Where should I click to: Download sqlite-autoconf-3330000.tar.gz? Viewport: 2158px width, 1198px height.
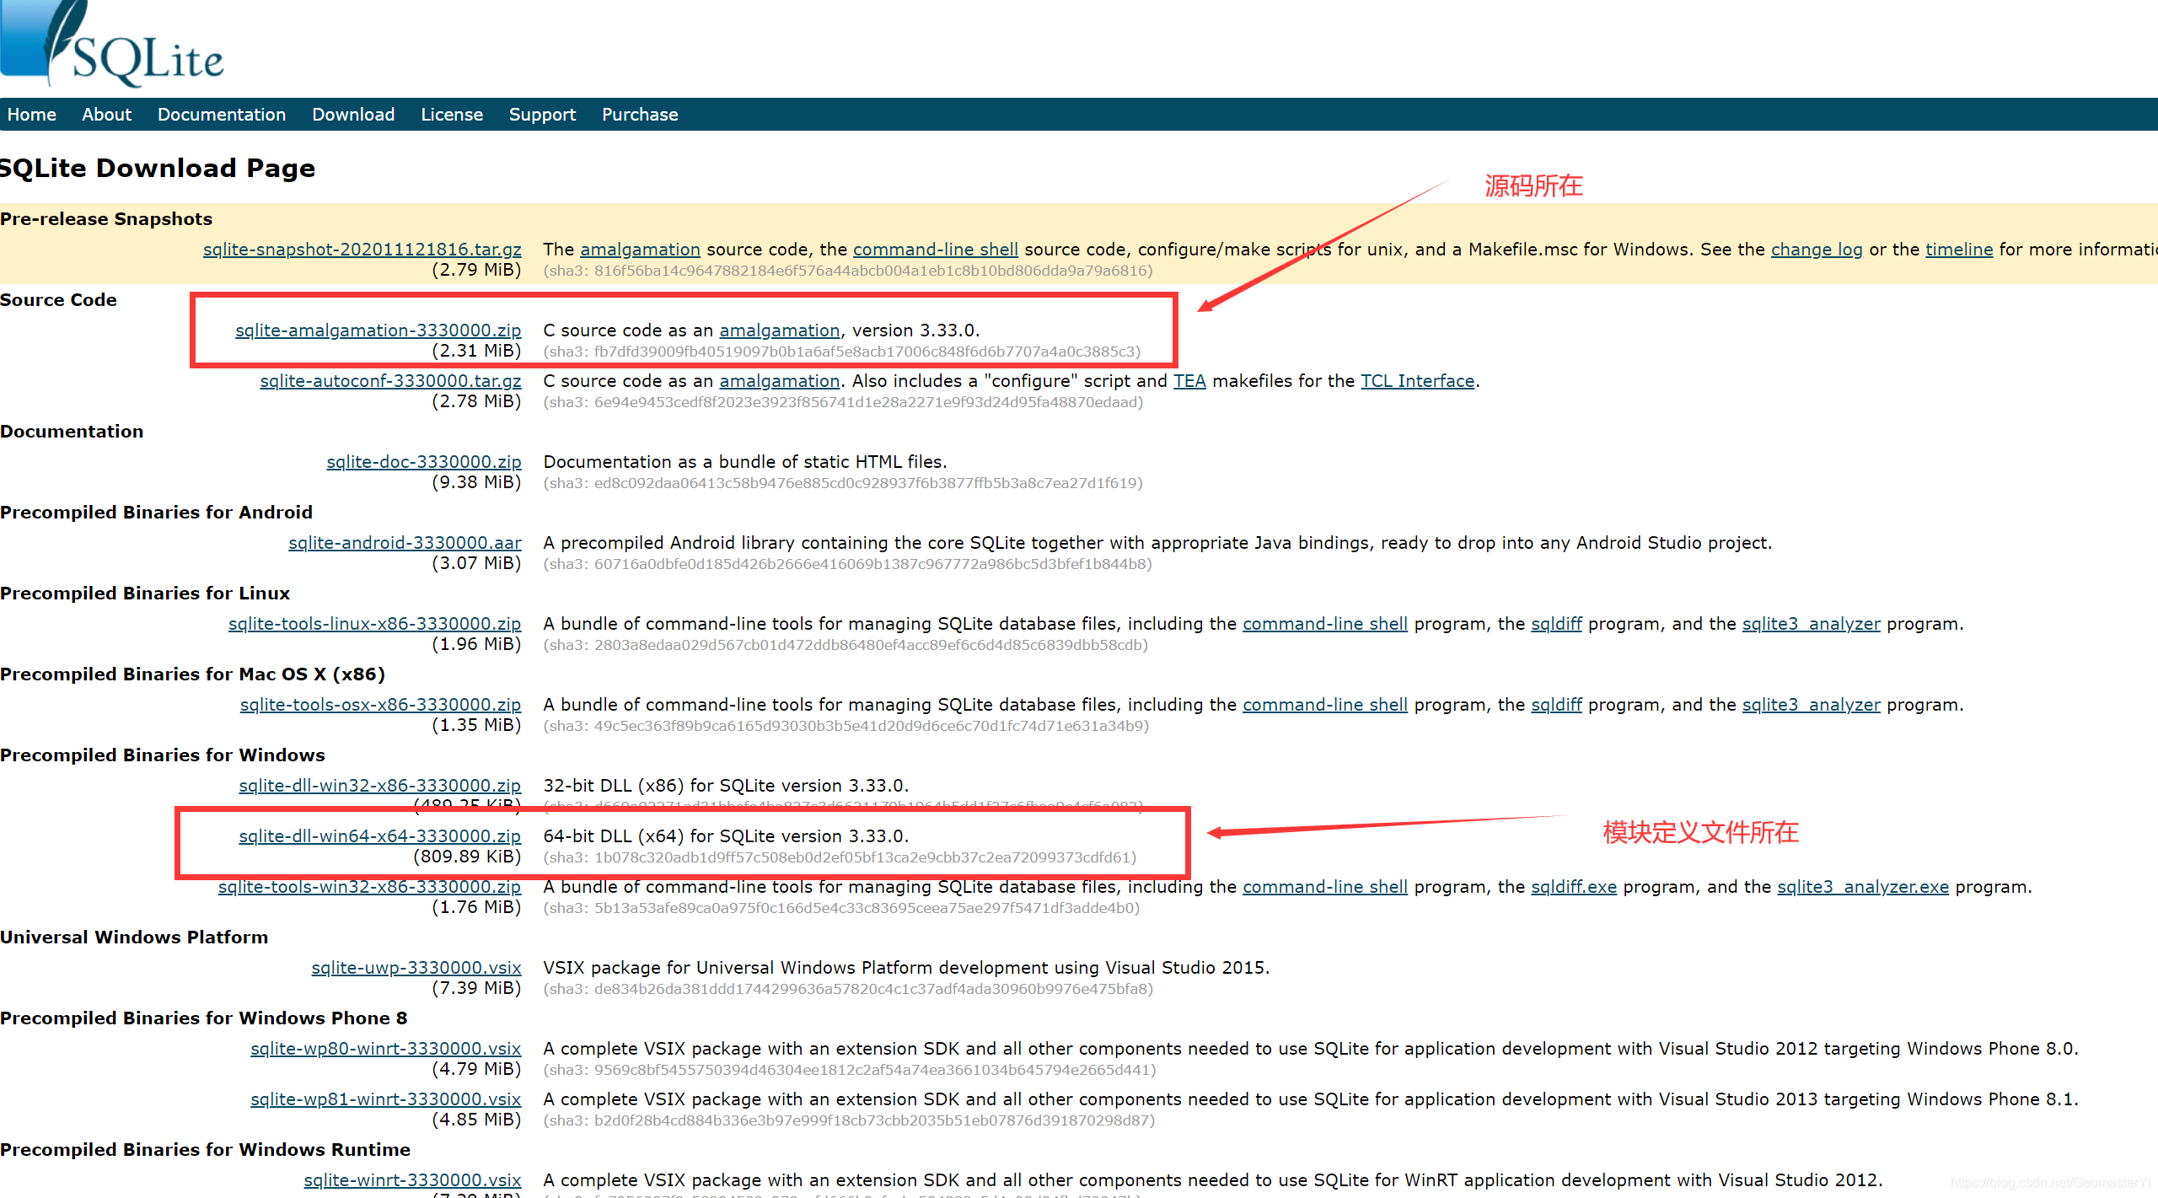[390, 381]
